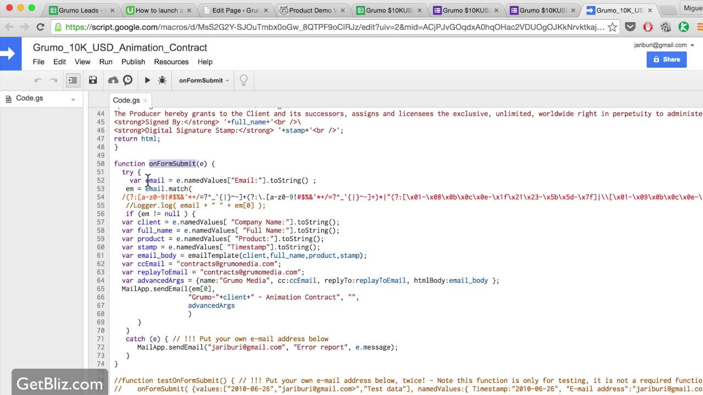This screenshot has width=703, height=395.
Task: Open the File menu
Action: coord(38,62)
